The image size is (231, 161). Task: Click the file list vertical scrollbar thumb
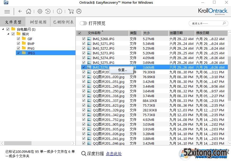tap(229, 79)
